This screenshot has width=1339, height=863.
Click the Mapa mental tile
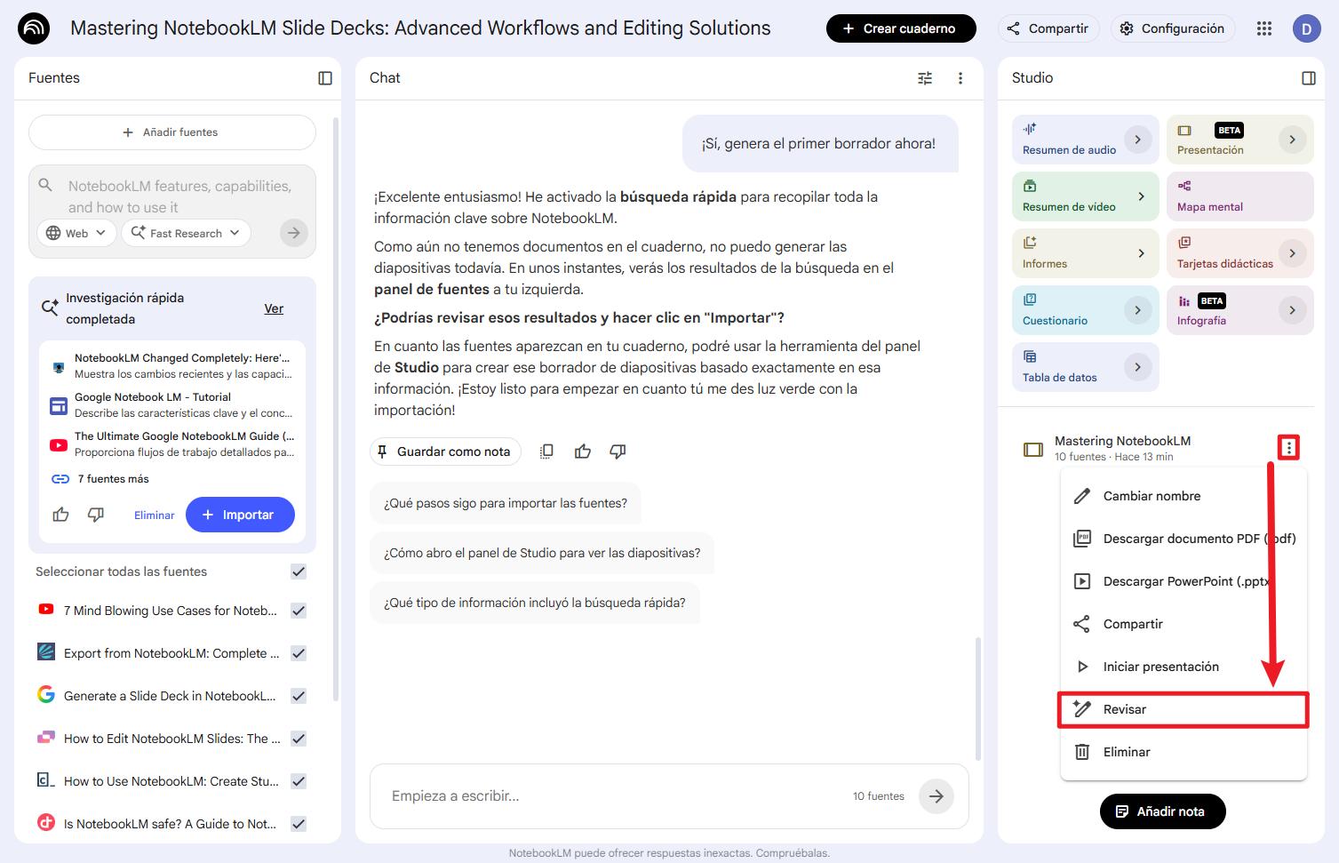[1240, 196]
